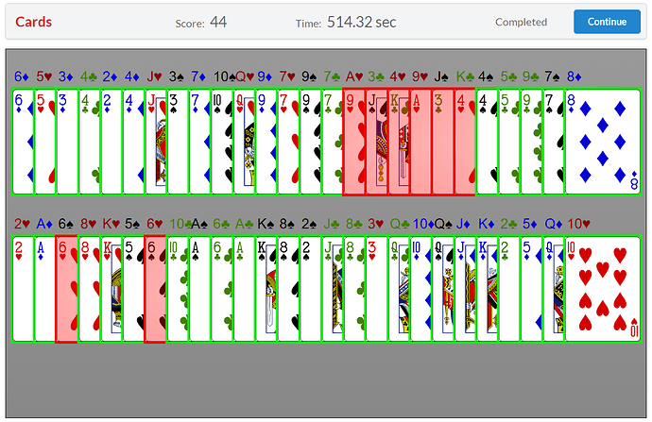Pick the 2 of spades card

click(310, 289)
